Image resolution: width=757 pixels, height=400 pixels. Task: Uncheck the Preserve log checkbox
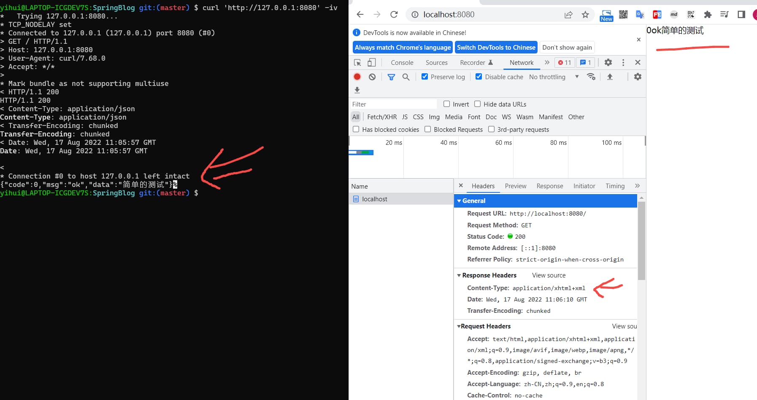pos(424,77)
